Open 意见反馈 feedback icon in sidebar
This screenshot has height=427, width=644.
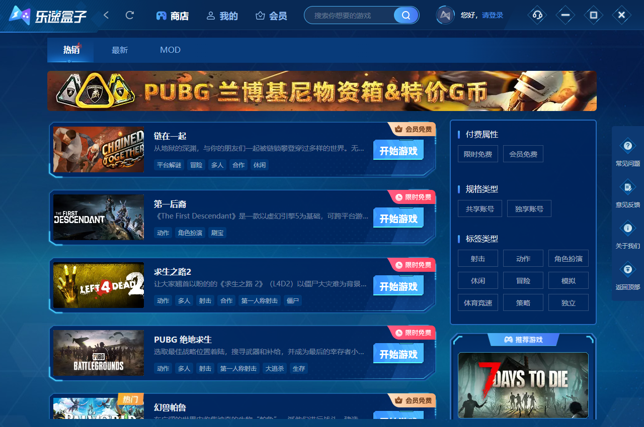pyautogui.click(x=628, y=187)
